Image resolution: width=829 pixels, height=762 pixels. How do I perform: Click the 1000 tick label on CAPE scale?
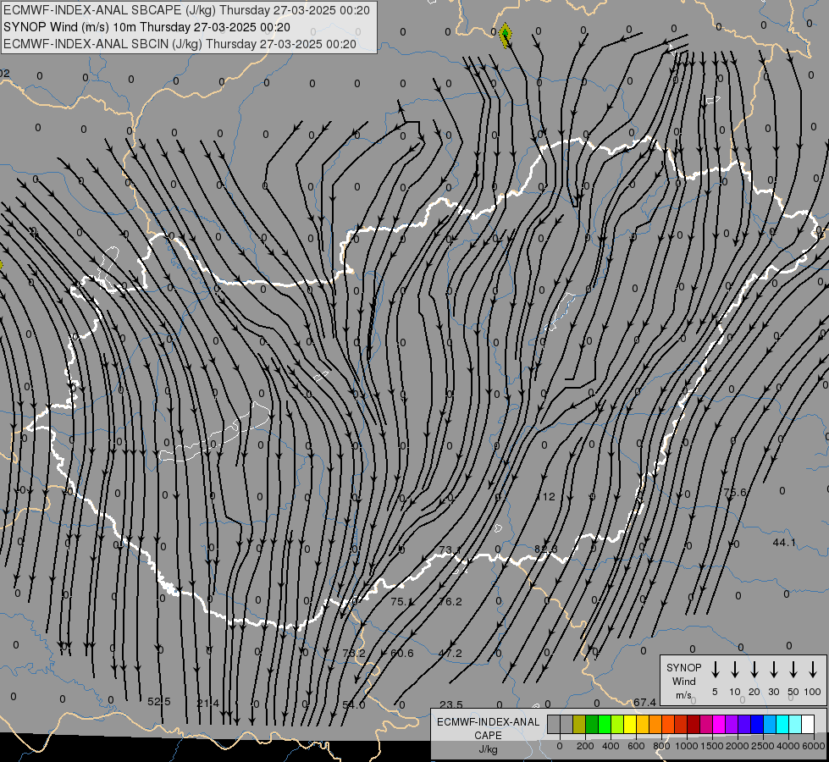687,746
